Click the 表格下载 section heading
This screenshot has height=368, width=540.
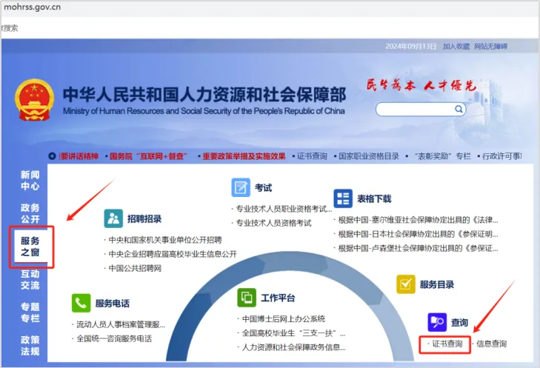pyautogui.click(x=374, y=199)
